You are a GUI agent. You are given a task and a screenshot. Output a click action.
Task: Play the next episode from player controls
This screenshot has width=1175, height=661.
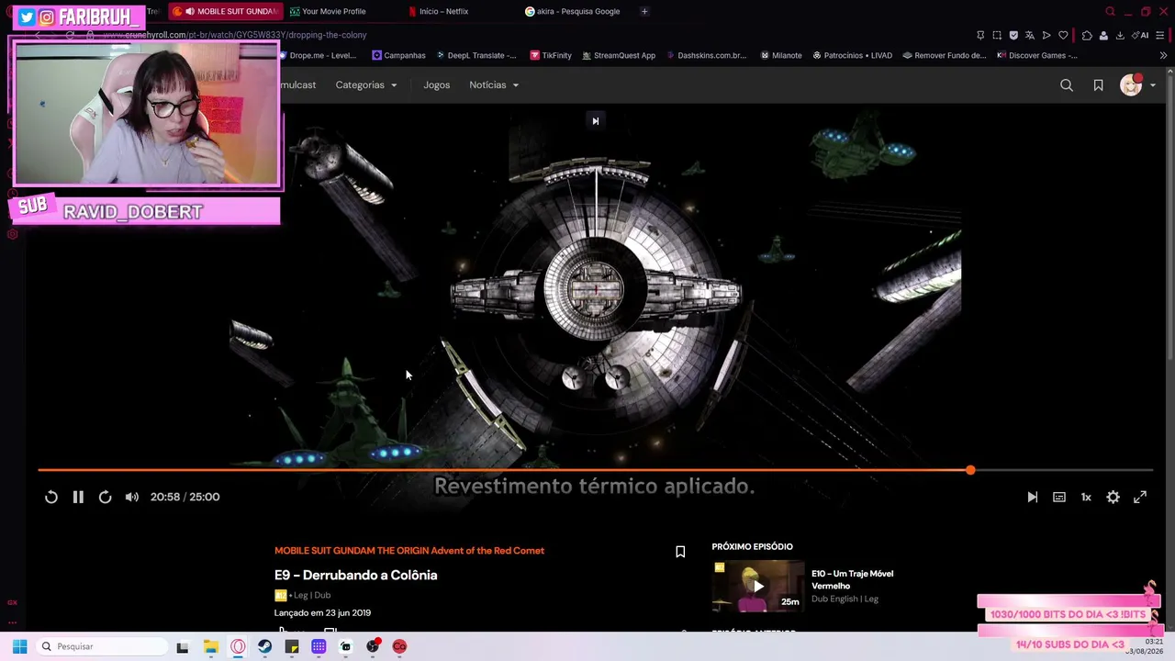coord(1033,497)
